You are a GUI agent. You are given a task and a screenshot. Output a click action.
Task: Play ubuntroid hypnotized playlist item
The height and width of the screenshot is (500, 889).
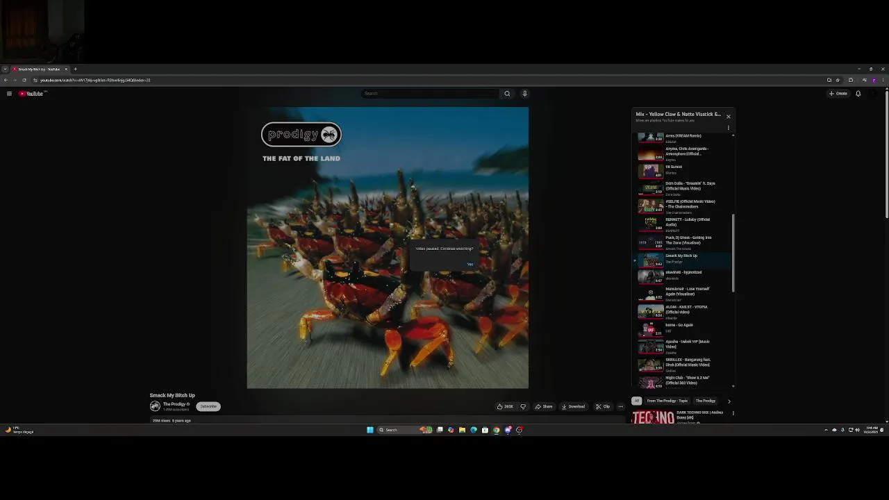click(x=684, y=276)
